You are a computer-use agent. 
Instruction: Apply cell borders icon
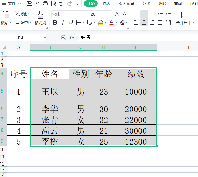pyautogui.click(x=79, y=23)
